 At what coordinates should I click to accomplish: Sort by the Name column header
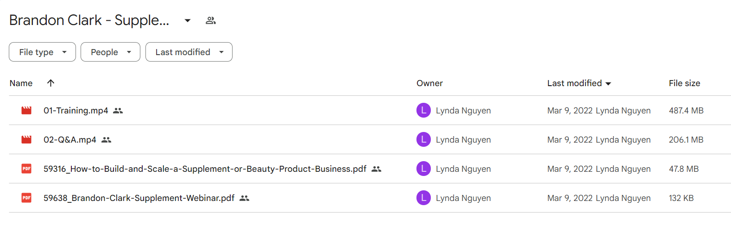click(x=21, y=83)
